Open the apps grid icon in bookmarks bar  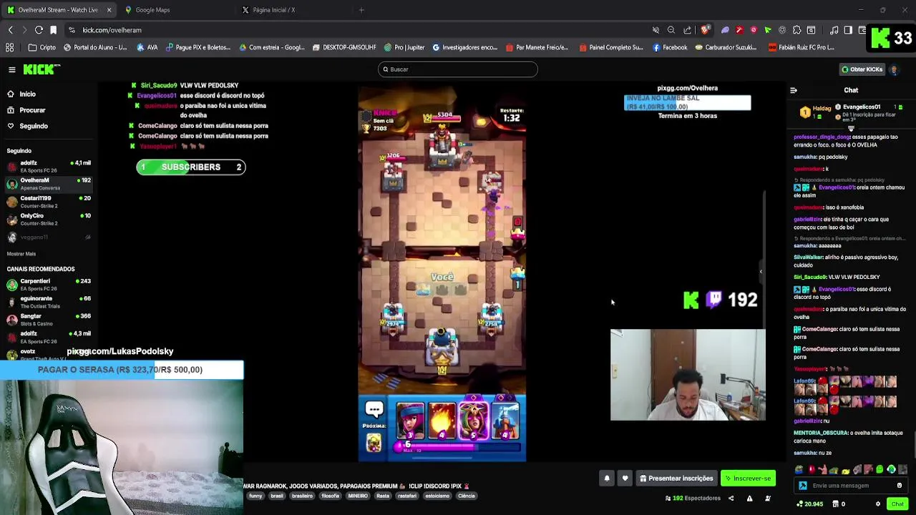pos(9,47)
